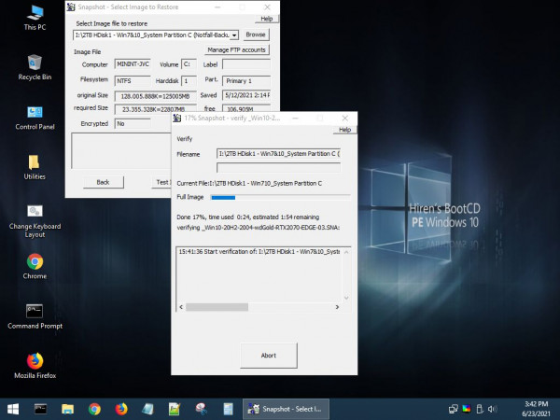Expand the image file path dropdown

(x=234, y=35)
